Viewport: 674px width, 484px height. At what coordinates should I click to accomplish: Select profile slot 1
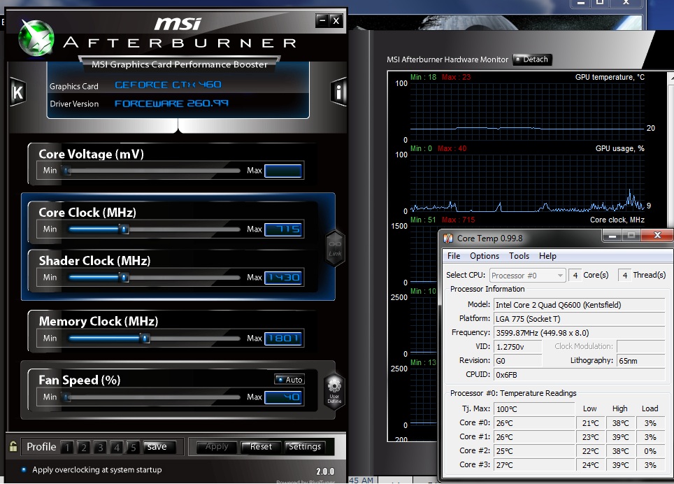click(x=67, y=448)
